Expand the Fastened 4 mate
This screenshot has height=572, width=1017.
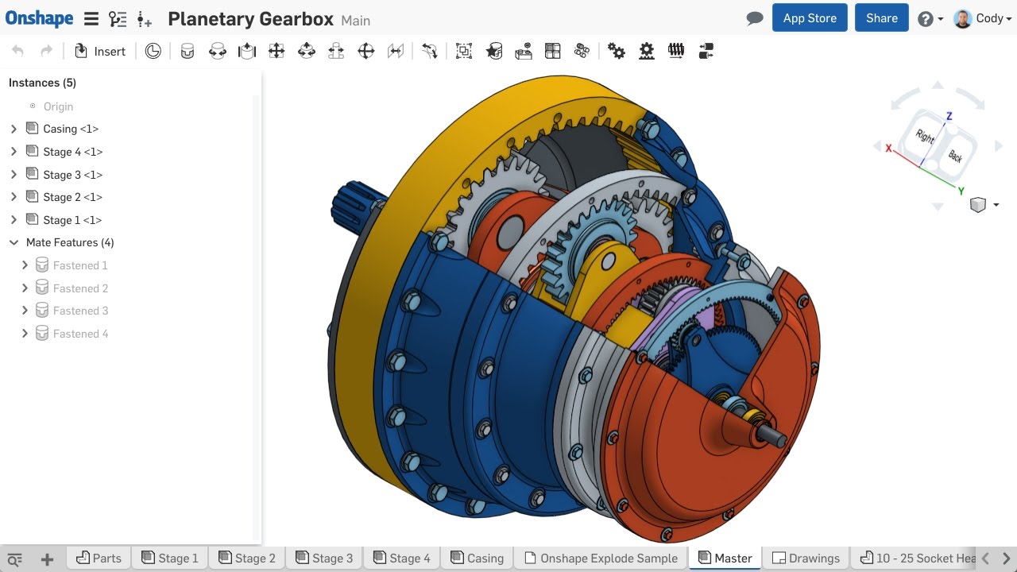[25, 334]
